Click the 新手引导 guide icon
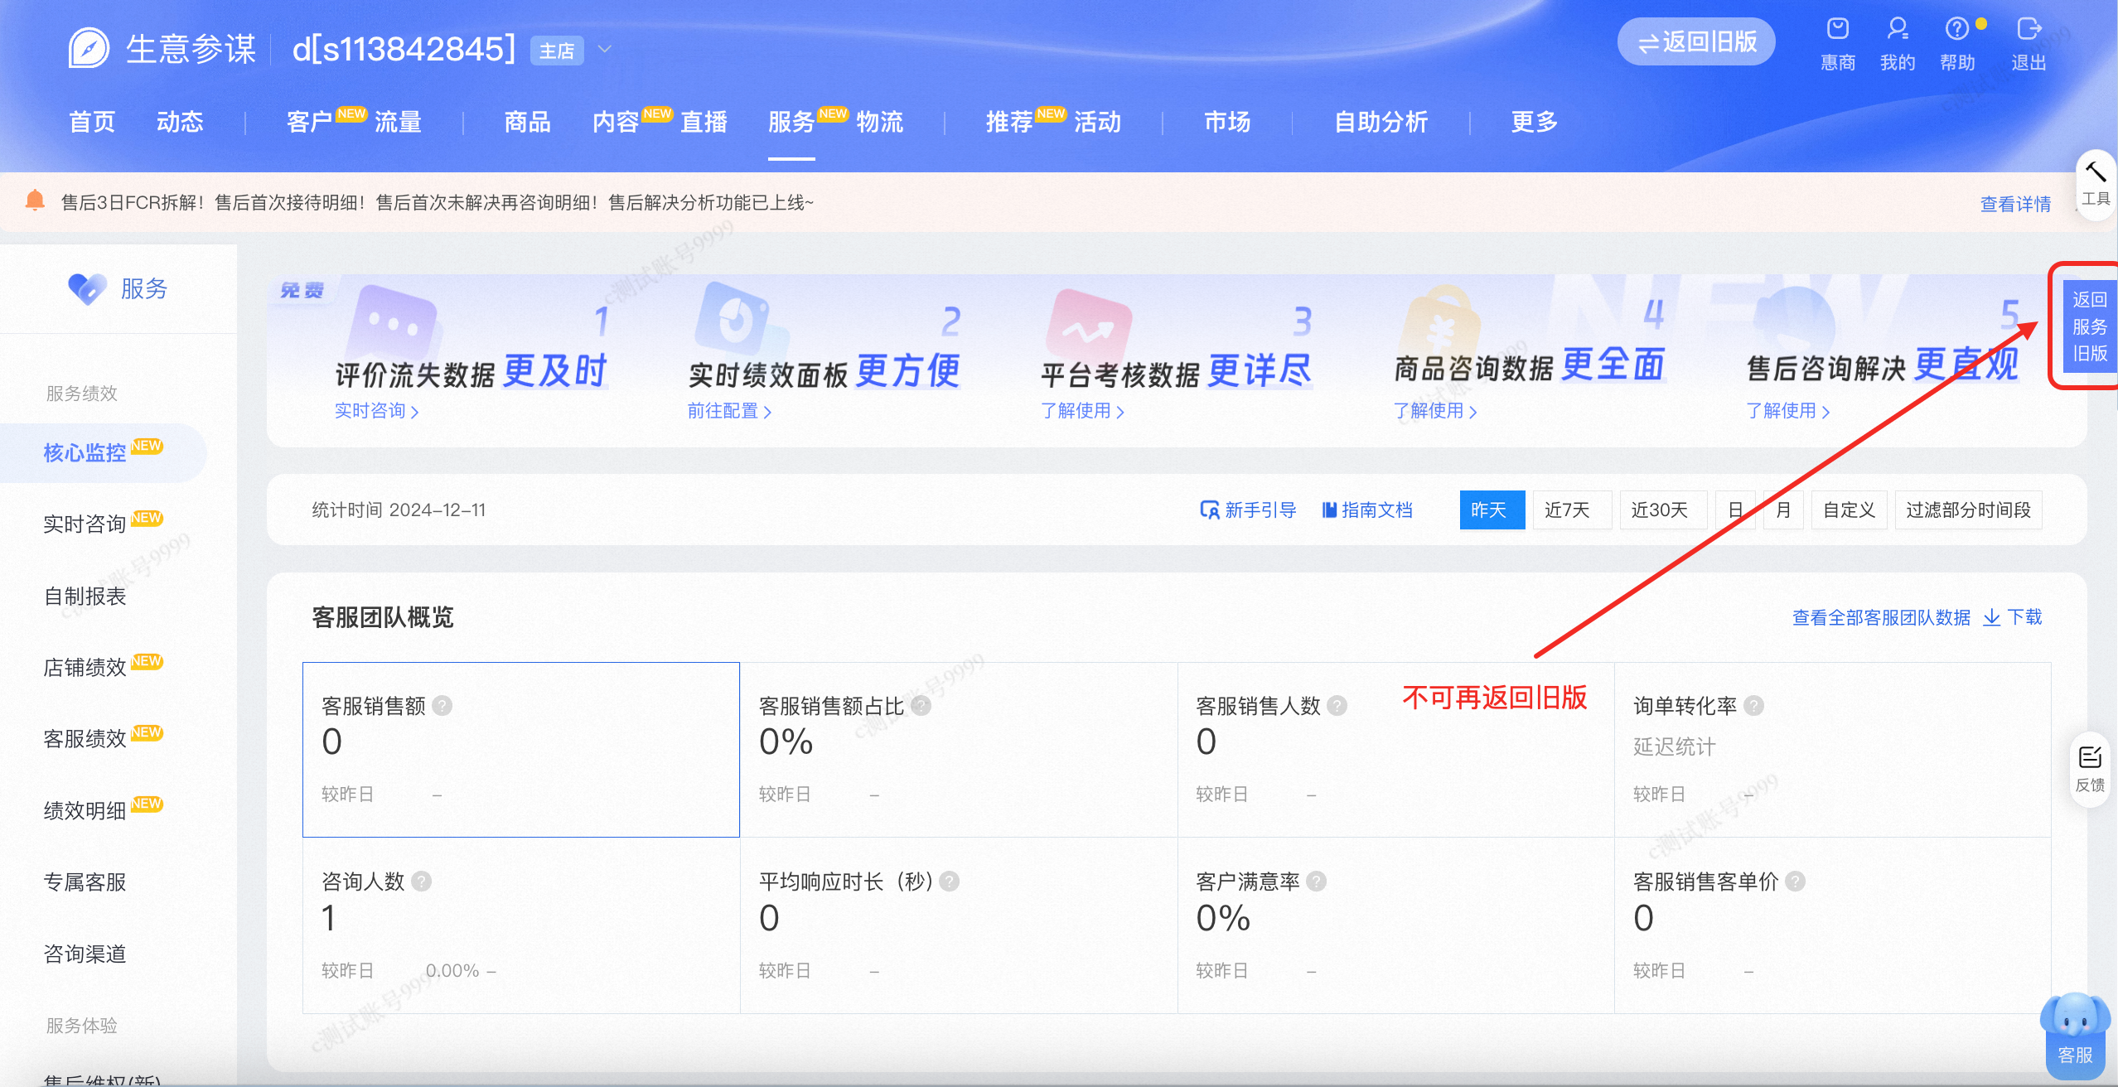Screen dimensions: 2118x1087 [x=1209, y=510]
